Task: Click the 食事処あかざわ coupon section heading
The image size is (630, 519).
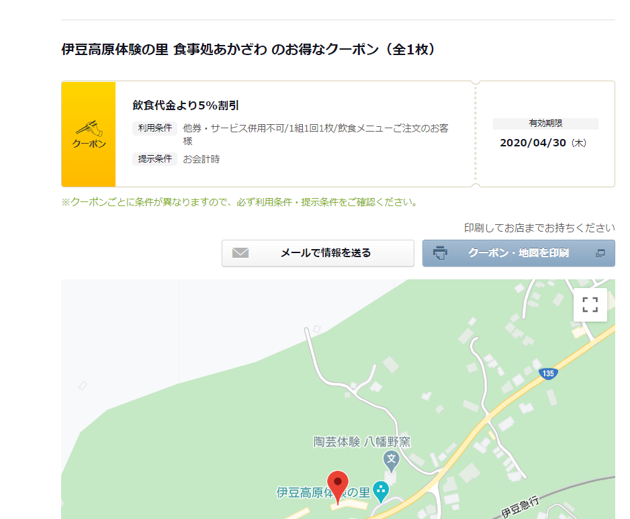Action: (x=249, y=50)
